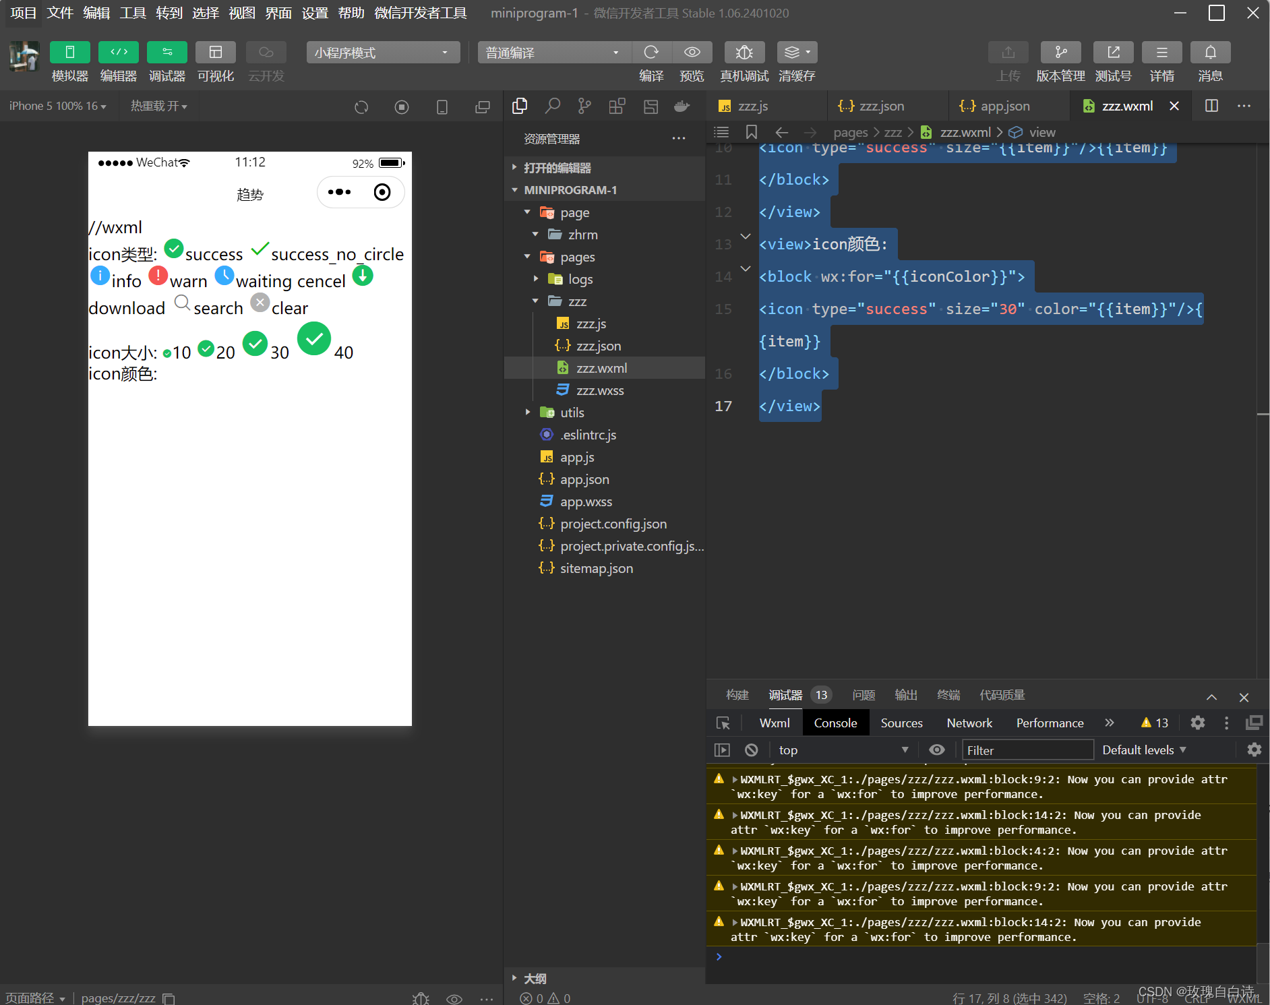Toggle the debugger panel (调试器)

click(167, 53)
